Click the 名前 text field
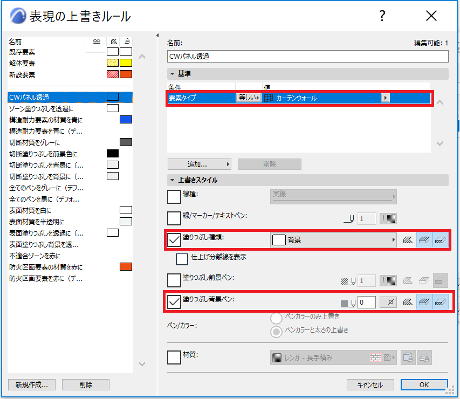Image resolution: width=460 pixels, height=399 pixels. point(308,56)
